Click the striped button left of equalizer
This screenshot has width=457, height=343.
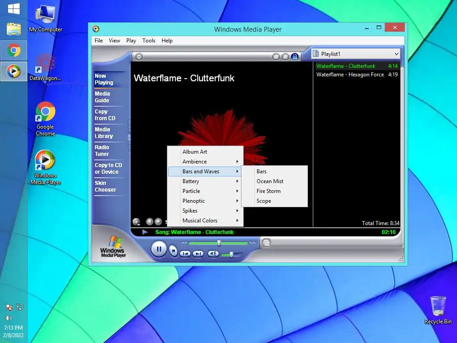[276, 57]
